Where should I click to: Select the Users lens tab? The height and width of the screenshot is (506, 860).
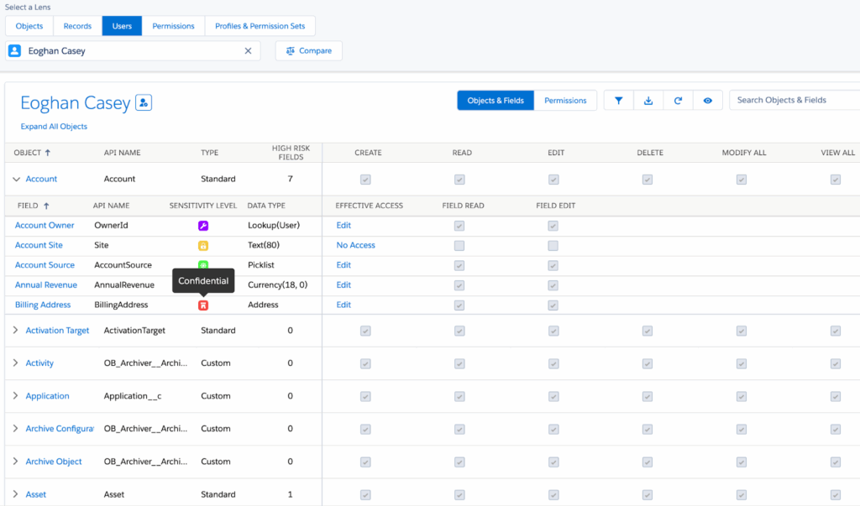pyautogui.click(x=122, y=26)
